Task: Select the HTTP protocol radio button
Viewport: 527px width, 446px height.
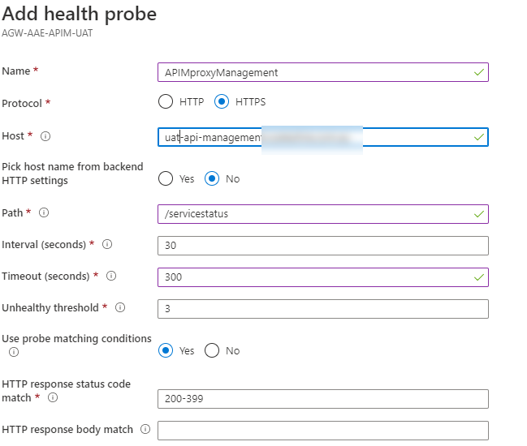Action: (166, 102)
